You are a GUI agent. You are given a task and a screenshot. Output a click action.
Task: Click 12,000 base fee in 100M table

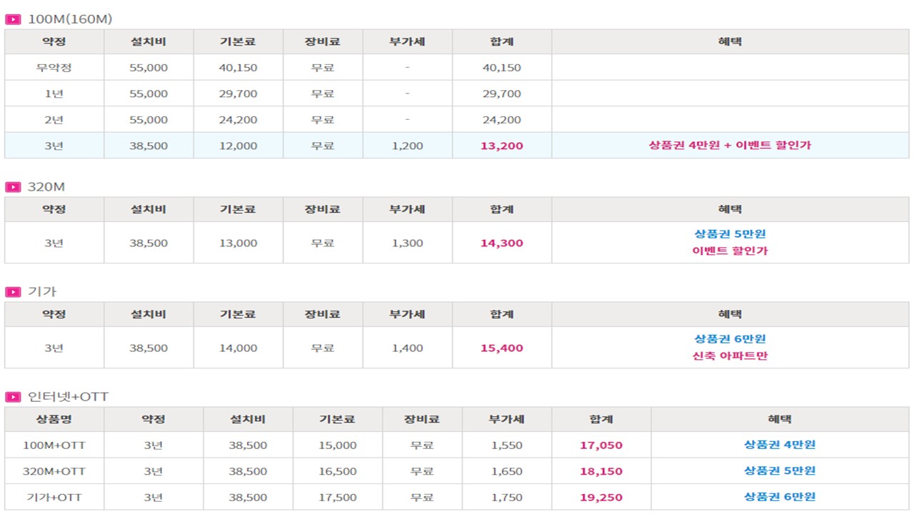(238, 146)
